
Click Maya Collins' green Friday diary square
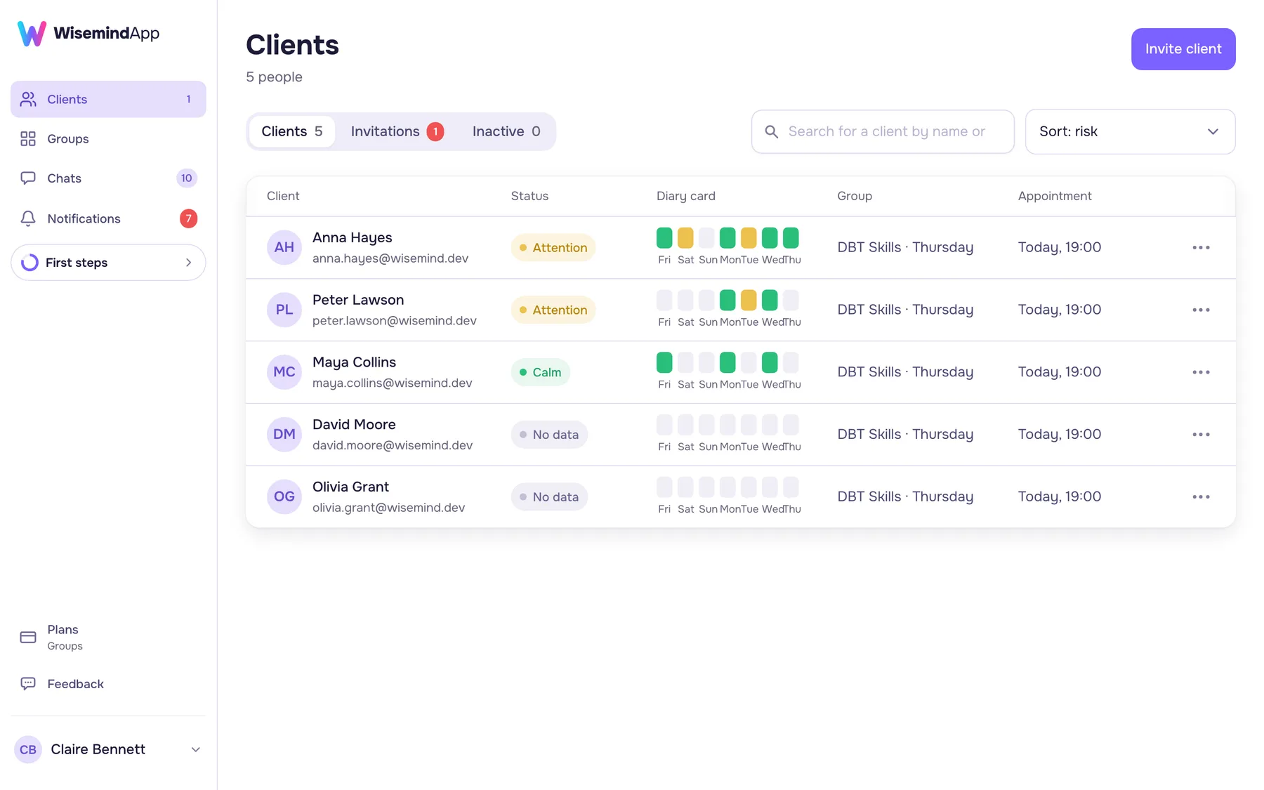pos(664,362)
